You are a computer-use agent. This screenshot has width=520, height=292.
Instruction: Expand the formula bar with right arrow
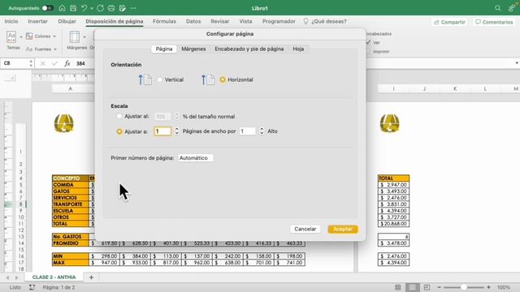(517, 63)
